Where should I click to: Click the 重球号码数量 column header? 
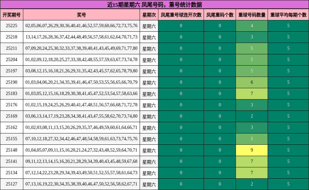(x=252, y=15)
